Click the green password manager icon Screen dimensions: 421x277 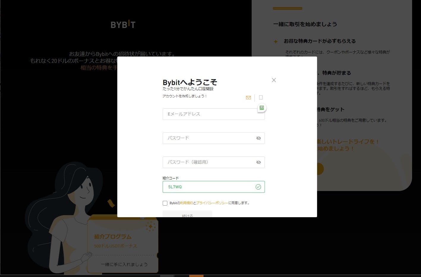pos(262,108)
